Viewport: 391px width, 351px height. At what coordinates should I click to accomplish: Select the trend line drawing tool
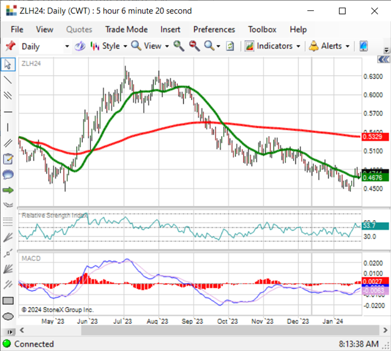click(8, 80)
